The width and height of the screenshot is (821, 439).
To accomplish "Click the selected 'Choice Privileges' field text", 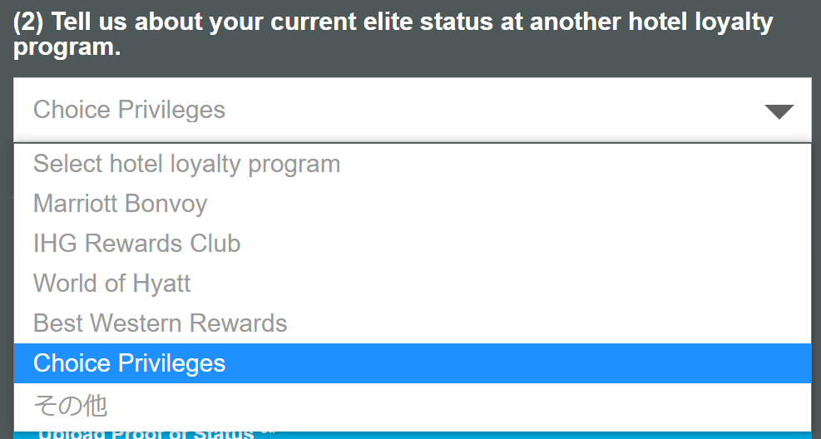I will point(129,110).
